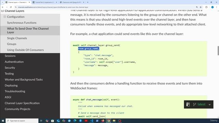
Task: Open What To Send Over The Channel Layer
Action: coord(28,30)
